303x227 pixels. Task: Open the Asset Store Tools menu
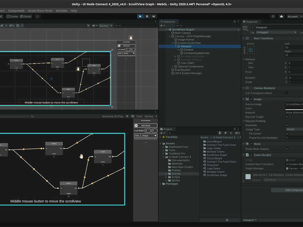click(40, 11)
